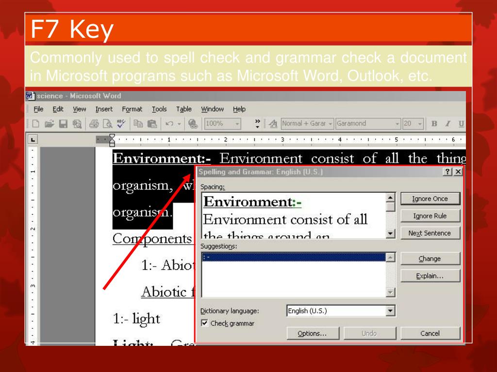497x372 pixels.
Task: Toggle Bold formatting in the toolbar
Action: pyautogui.click(x=434, y=124)
